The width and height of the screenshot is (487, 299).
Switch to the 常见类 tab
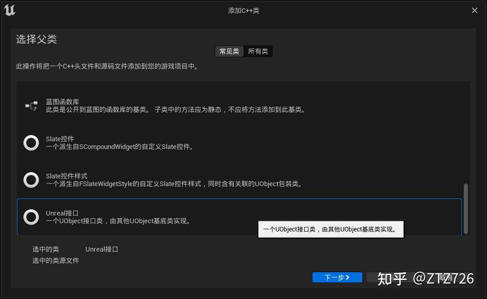coord(229,51)
